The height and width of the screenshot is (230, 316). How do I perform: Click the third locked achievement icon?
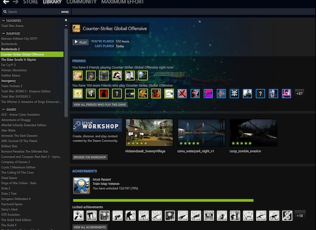[x=104, y=216]
